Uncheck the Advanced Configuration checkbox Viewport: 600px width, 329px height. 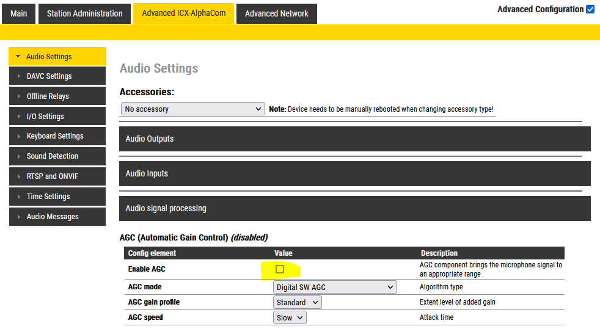(590, 9)
